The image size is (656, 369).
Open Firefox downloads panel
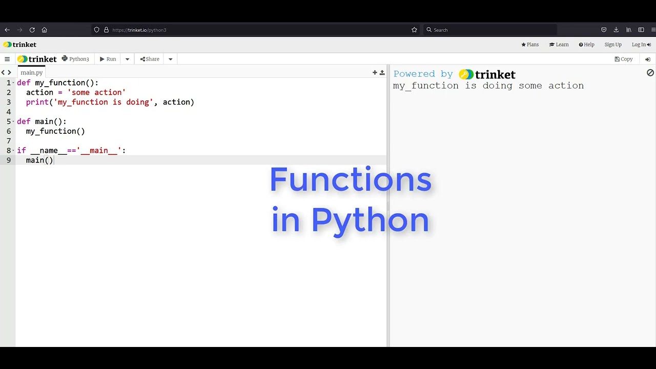click(x=616, y=30)
